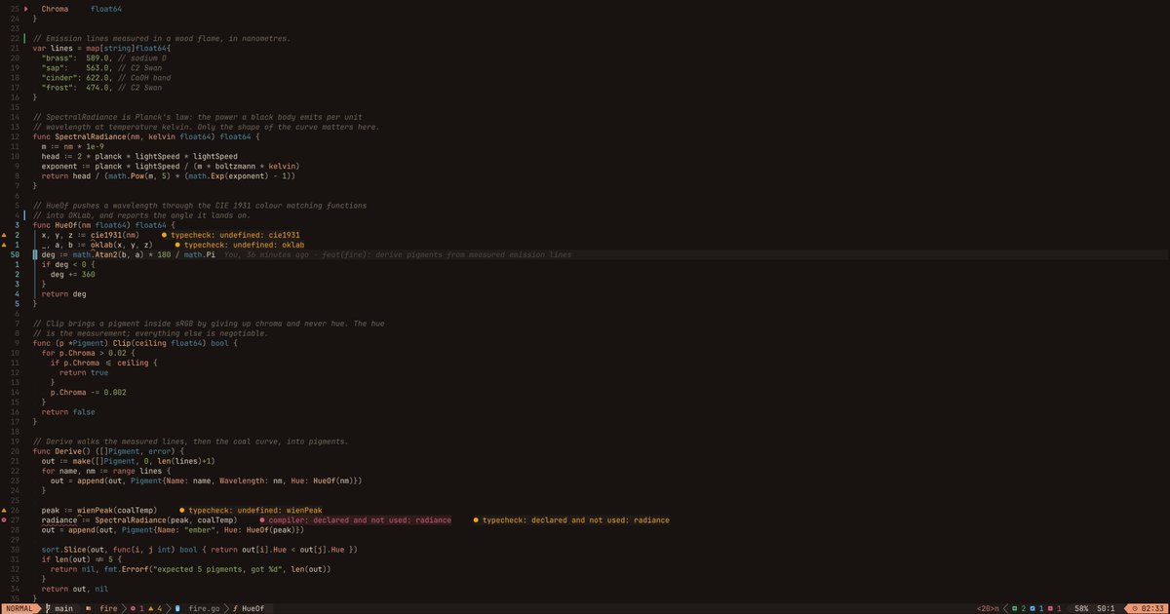Click the "brass" map entry
Image resolution: width=1170 pixels, height=614 pixels.
coord(103,58)
